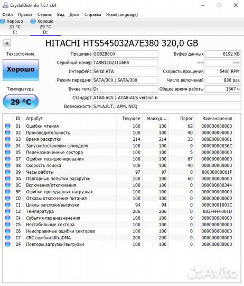Click status dot for Неисправимые ошибки секторов
The width and height of the screenshot is (244, 286).
click(7, 231)
